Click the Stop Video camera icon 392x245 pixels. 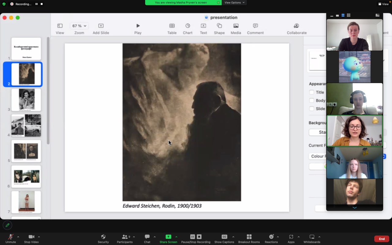pos(31,237)
